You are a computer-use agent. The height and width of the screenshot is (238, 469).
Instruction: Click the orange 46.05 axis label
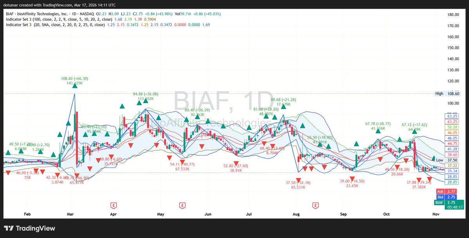[x=452, y=133]
